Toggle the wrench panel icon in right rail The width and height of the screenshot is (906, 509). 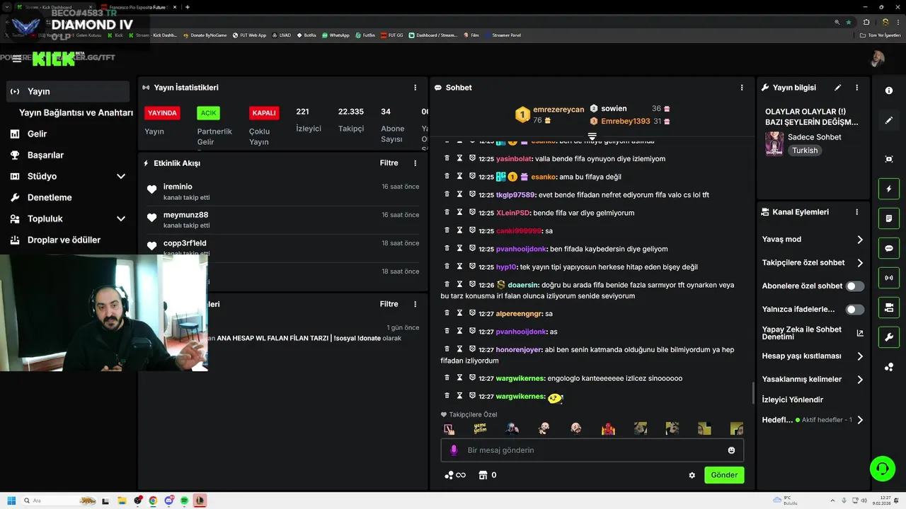pyautogui.click(x=889, y=337)
